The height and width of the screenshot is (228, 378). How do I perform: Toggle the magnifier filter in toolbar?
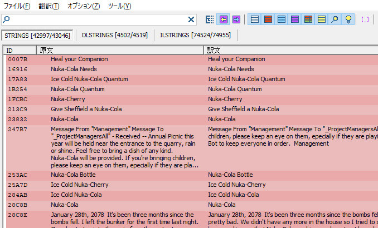pos(335,19)
